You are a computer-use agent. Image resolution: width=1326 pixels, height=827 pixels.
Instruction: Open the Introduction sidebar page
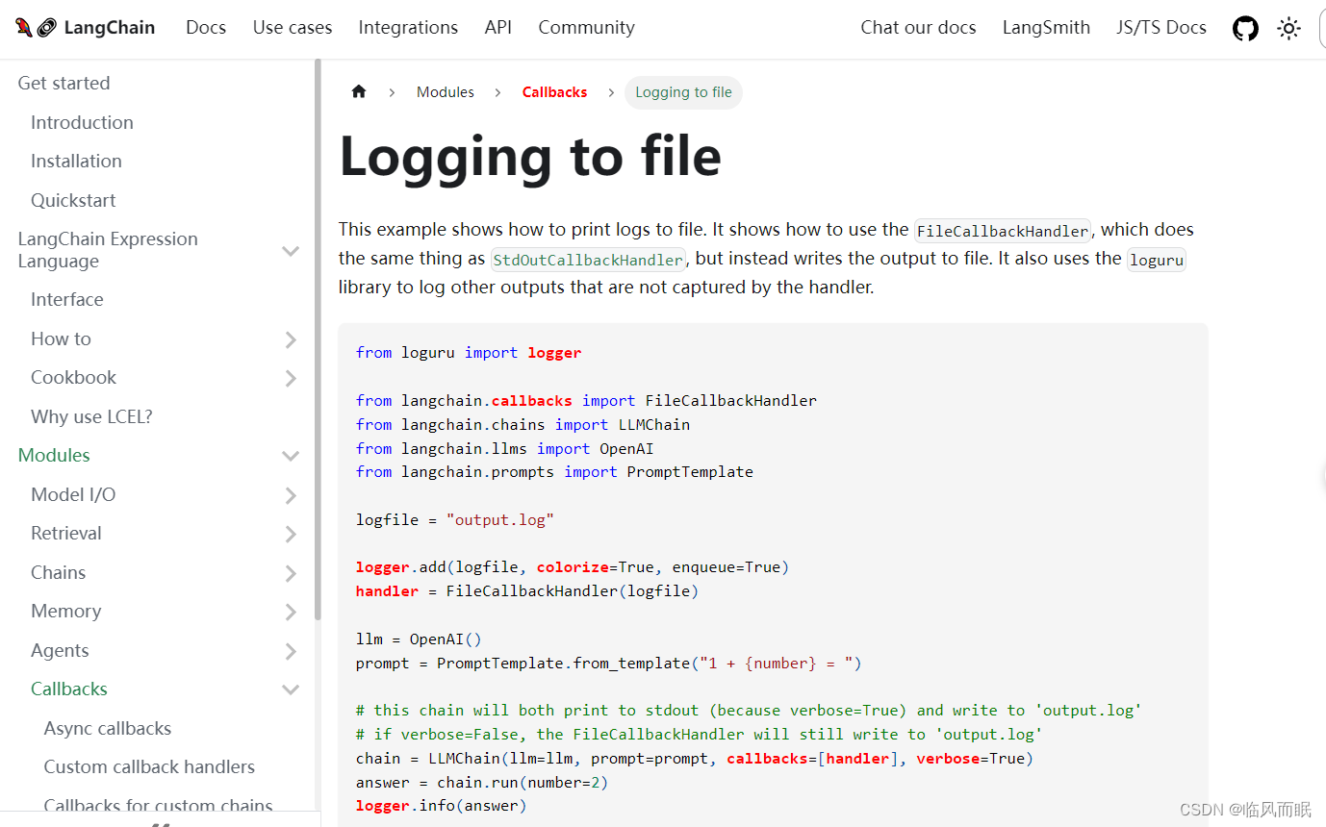82,122
